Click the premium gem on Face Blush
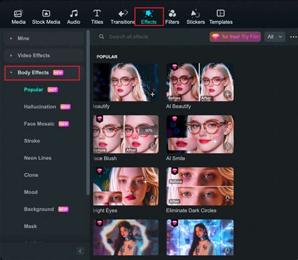Screen dimensions: 298x260 99,119
